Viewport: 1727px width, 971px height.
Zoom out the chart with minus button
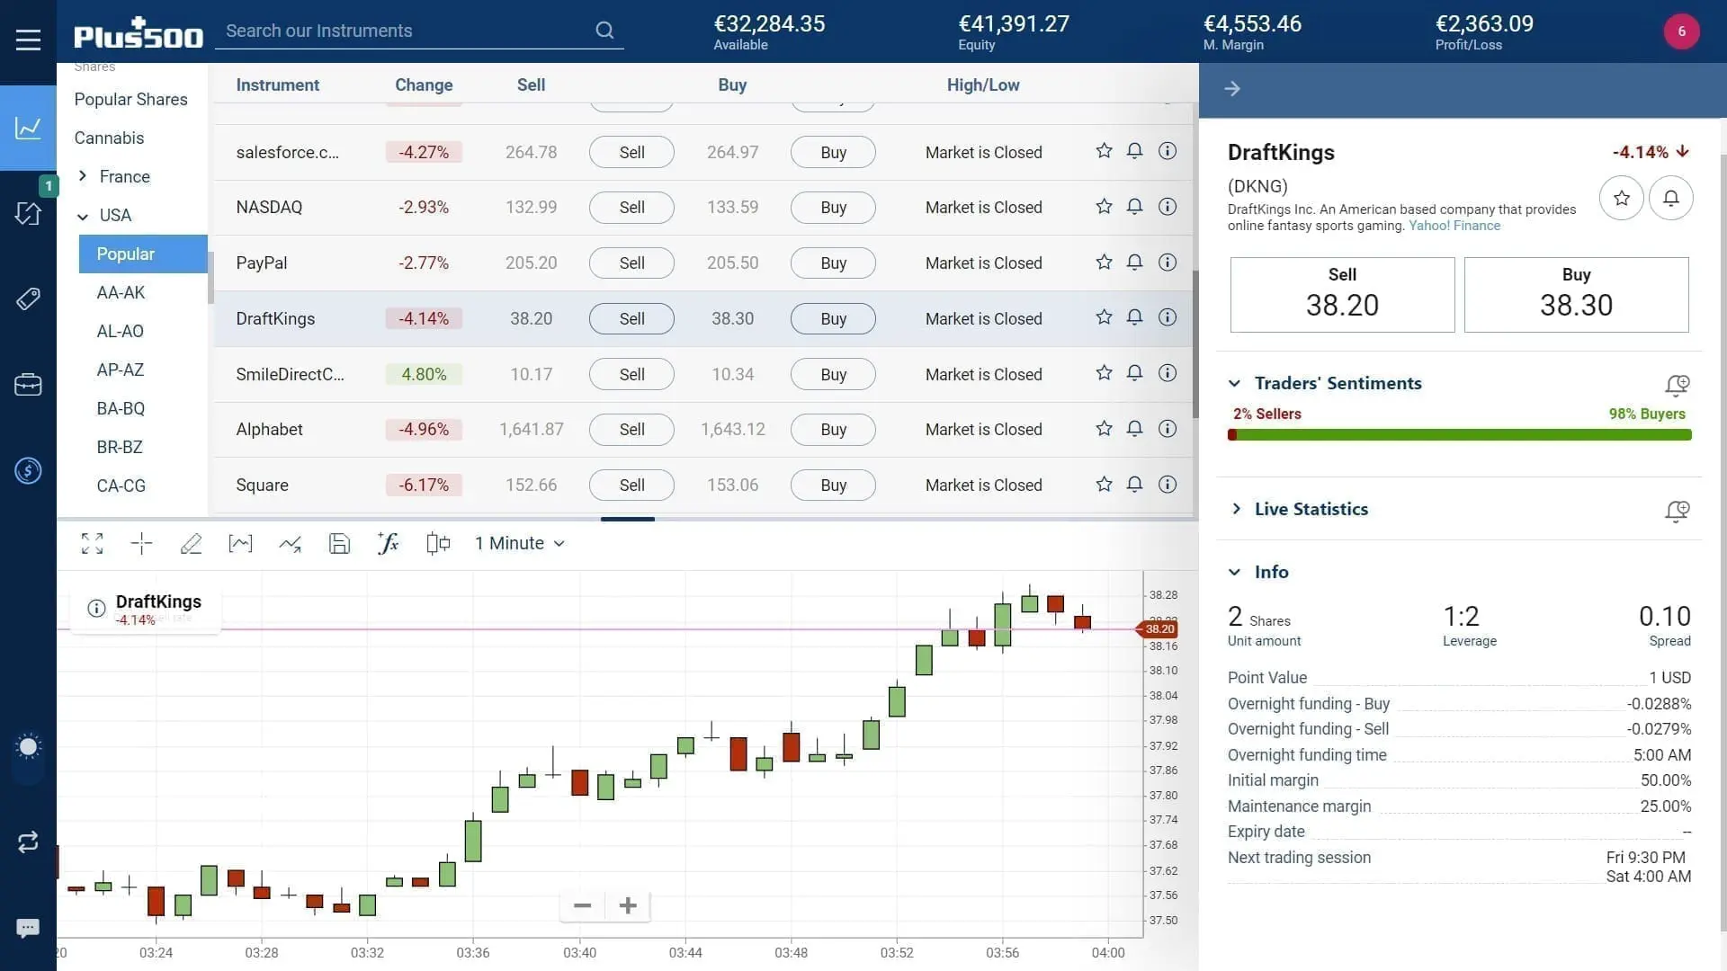pos(582,905)
